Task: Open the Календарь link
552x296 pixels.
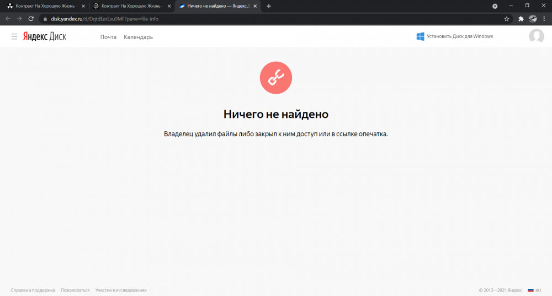Action: [138, 37]
